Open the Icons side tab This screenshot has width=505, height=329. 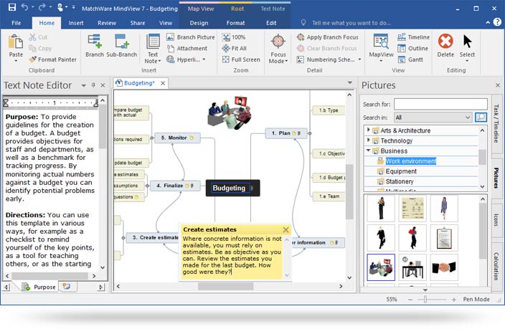(x=496, y=219)
